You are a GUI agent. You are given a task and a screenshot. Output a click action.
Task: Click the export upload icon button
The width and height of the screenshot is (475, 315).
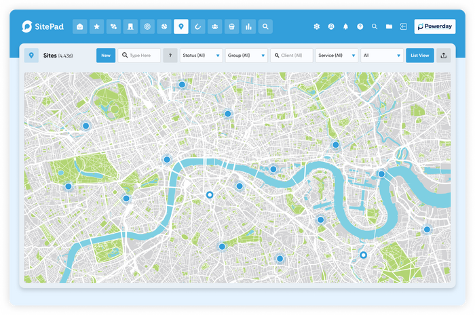[444, 56]
